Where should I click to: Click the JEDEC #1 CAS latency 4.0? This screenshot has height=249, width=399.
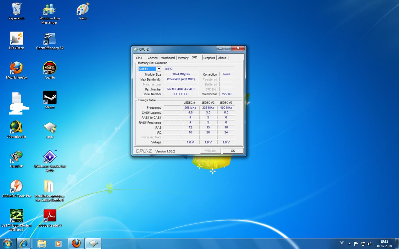click(190, 112)
